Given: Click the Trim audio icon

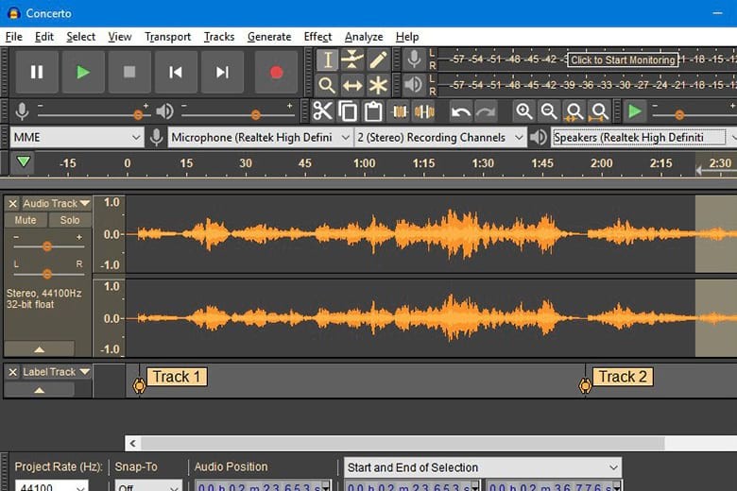Looking at the screenshot, I should [400, 111].
